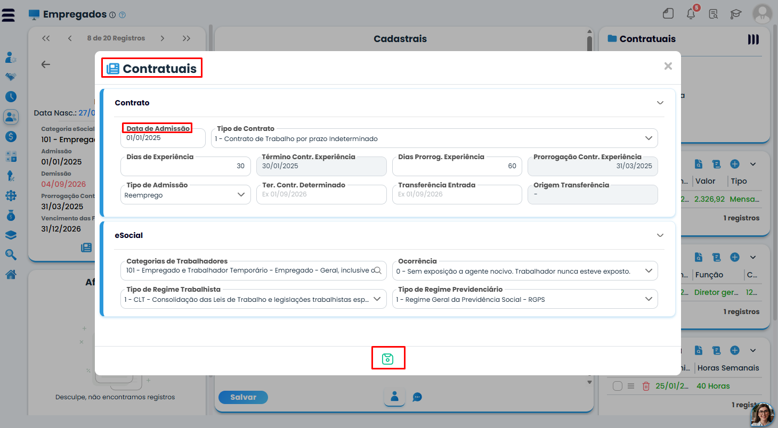Click the save icon in the Contratuais dialog
The height and width of the screenshot is (428, 778).
point(388,359)
